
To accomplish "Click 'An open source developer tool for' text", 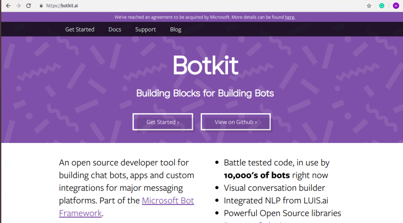I will 124,163.
